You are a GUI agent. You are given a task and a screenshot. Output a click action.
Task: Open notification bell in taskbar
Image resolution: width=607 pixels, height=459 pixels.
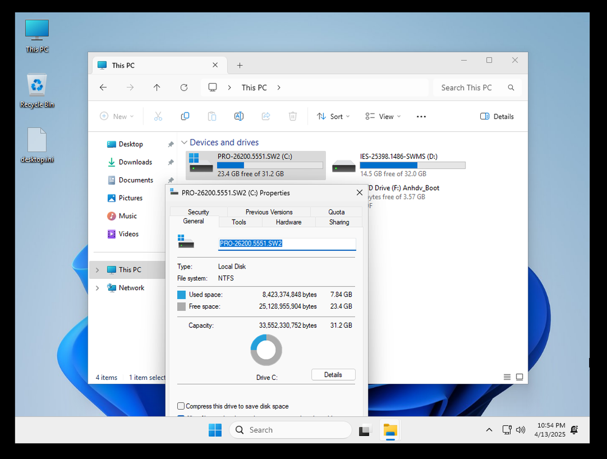click(x=574, y=430)
